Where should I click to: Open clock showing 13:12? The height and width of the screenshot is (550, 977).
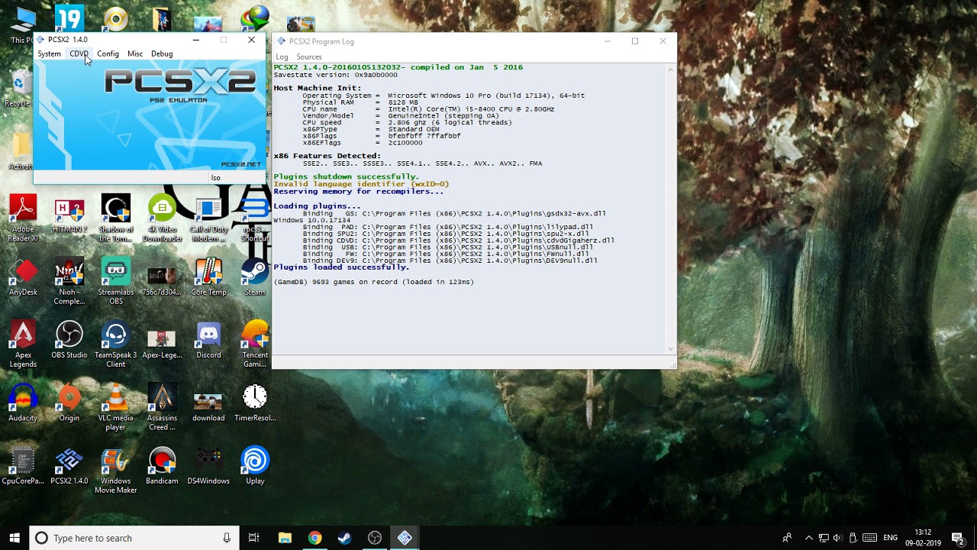pos(923,538)
